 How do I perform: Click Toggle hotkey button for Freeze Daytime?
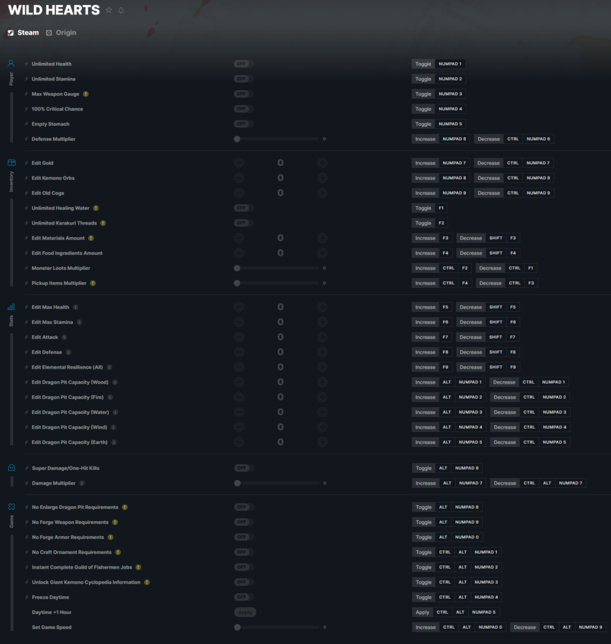pos(423,597)
